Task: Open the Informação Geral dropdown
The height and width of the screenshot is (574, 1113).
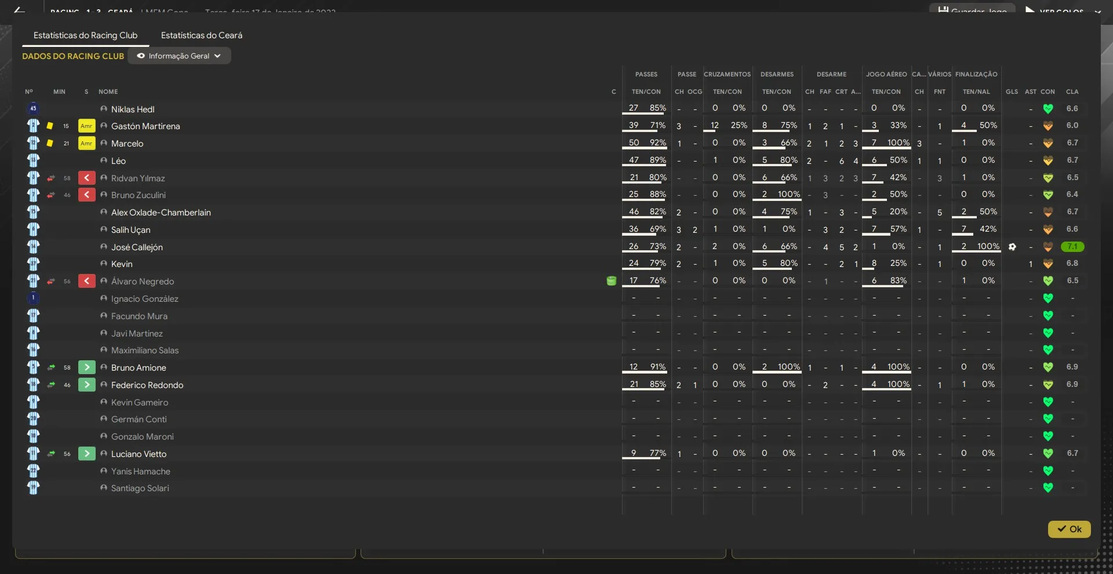Action: (x=179, y=56)
